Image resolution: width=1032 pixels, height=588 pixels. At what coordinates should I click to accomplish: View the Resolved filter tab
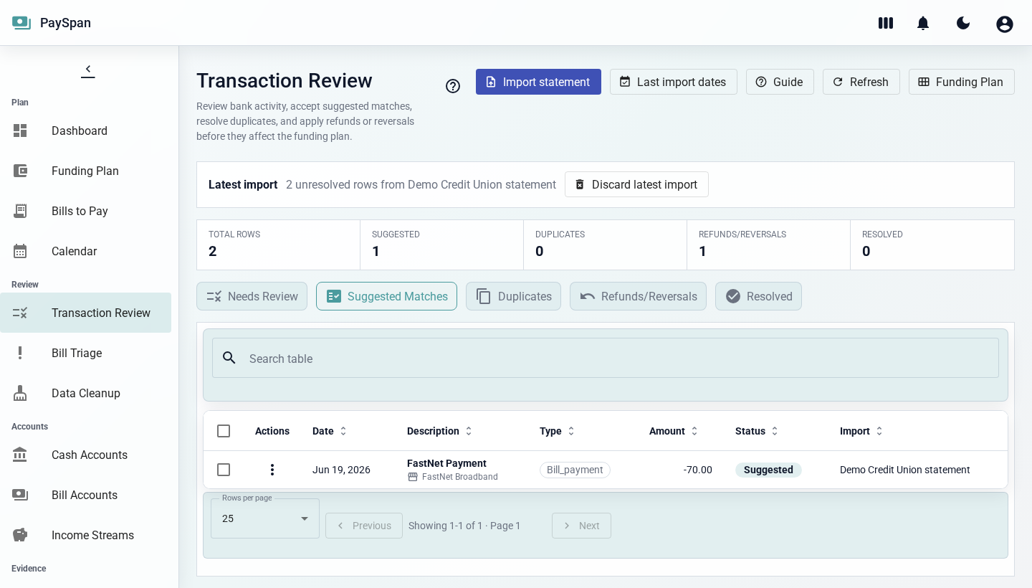[x=758, y=296]
